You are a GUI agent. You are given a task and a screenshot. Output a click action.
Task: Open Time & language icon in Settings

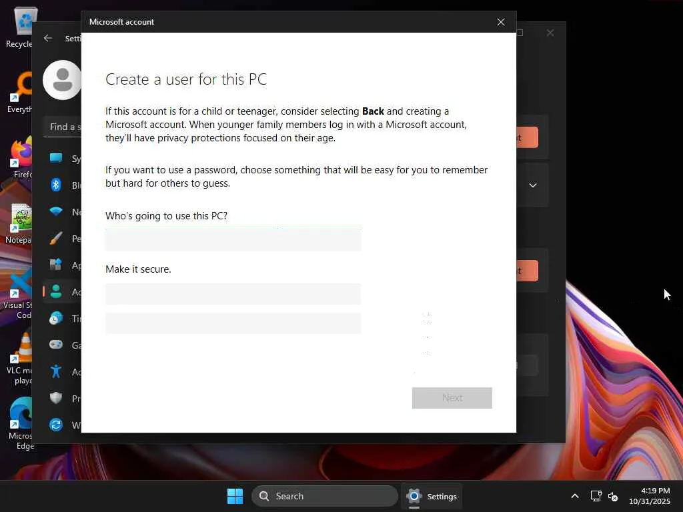click(x=56, y=318)
